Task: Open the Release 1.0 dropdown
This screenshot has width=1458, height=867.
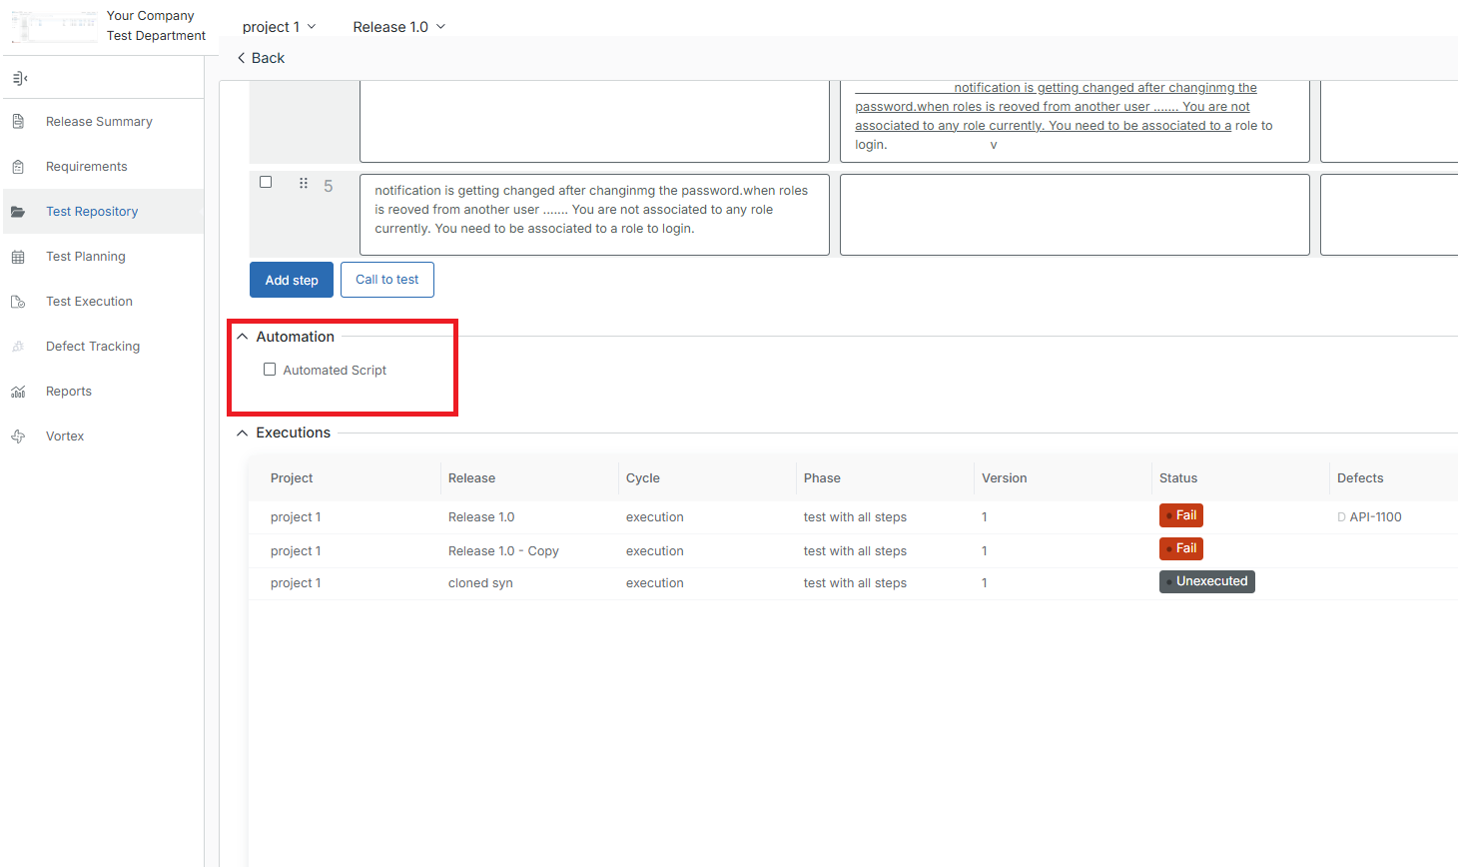Action: (398, 27)
